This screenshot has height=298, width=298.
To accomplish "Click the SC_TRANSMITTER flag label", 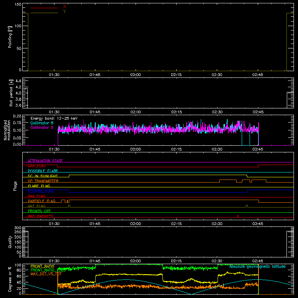I will click(43, 181).
